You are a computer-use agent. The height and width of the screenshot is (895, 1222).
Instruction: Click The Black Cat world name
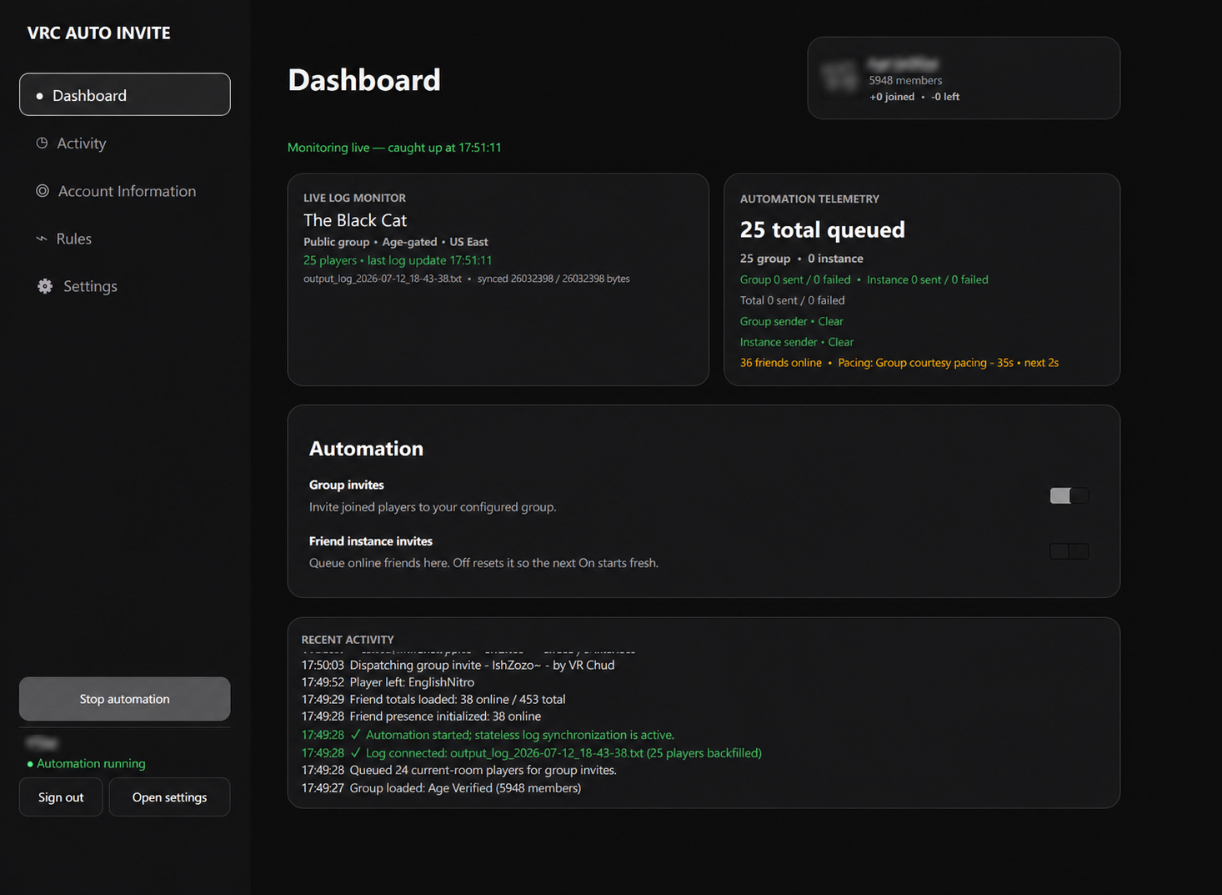[355, 220]
